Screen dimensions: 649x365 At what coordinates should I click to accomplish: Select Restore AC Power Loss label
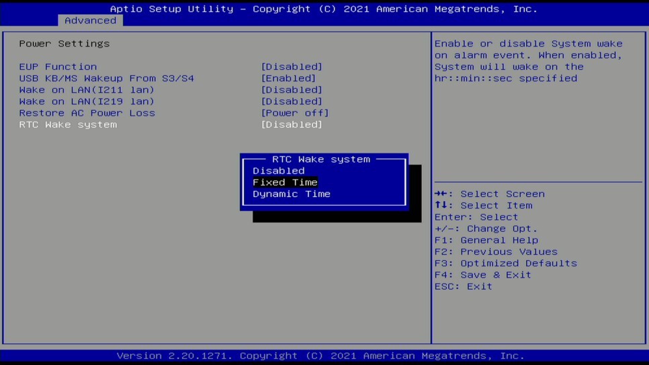[87, 113]
